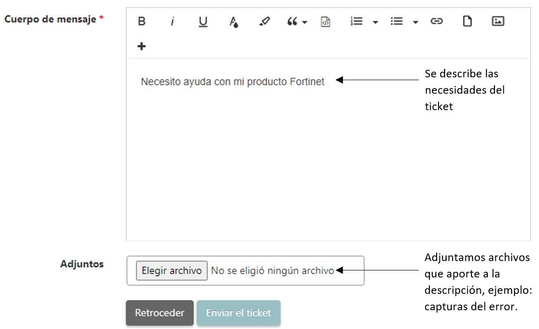Toggle bold formatting in the editor
This screenshot has height=329, width=539.
pos(141,22)
